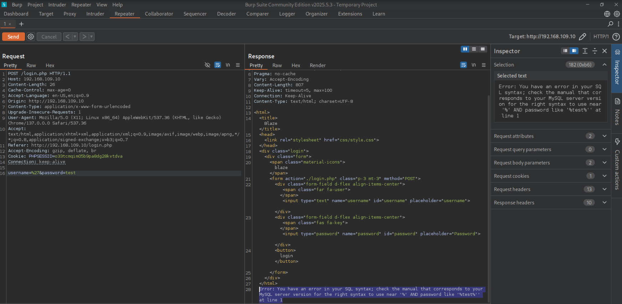Close Repeater tab 1
The height and width of the screenshot is (304, 622).
pyautogui.click(x=10, y=24)
